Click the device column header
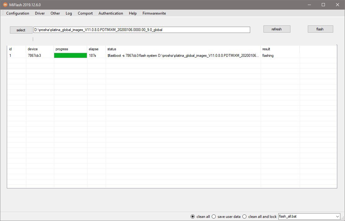The width and height of the screenshot is (345, 221). (x=40, y=49)
